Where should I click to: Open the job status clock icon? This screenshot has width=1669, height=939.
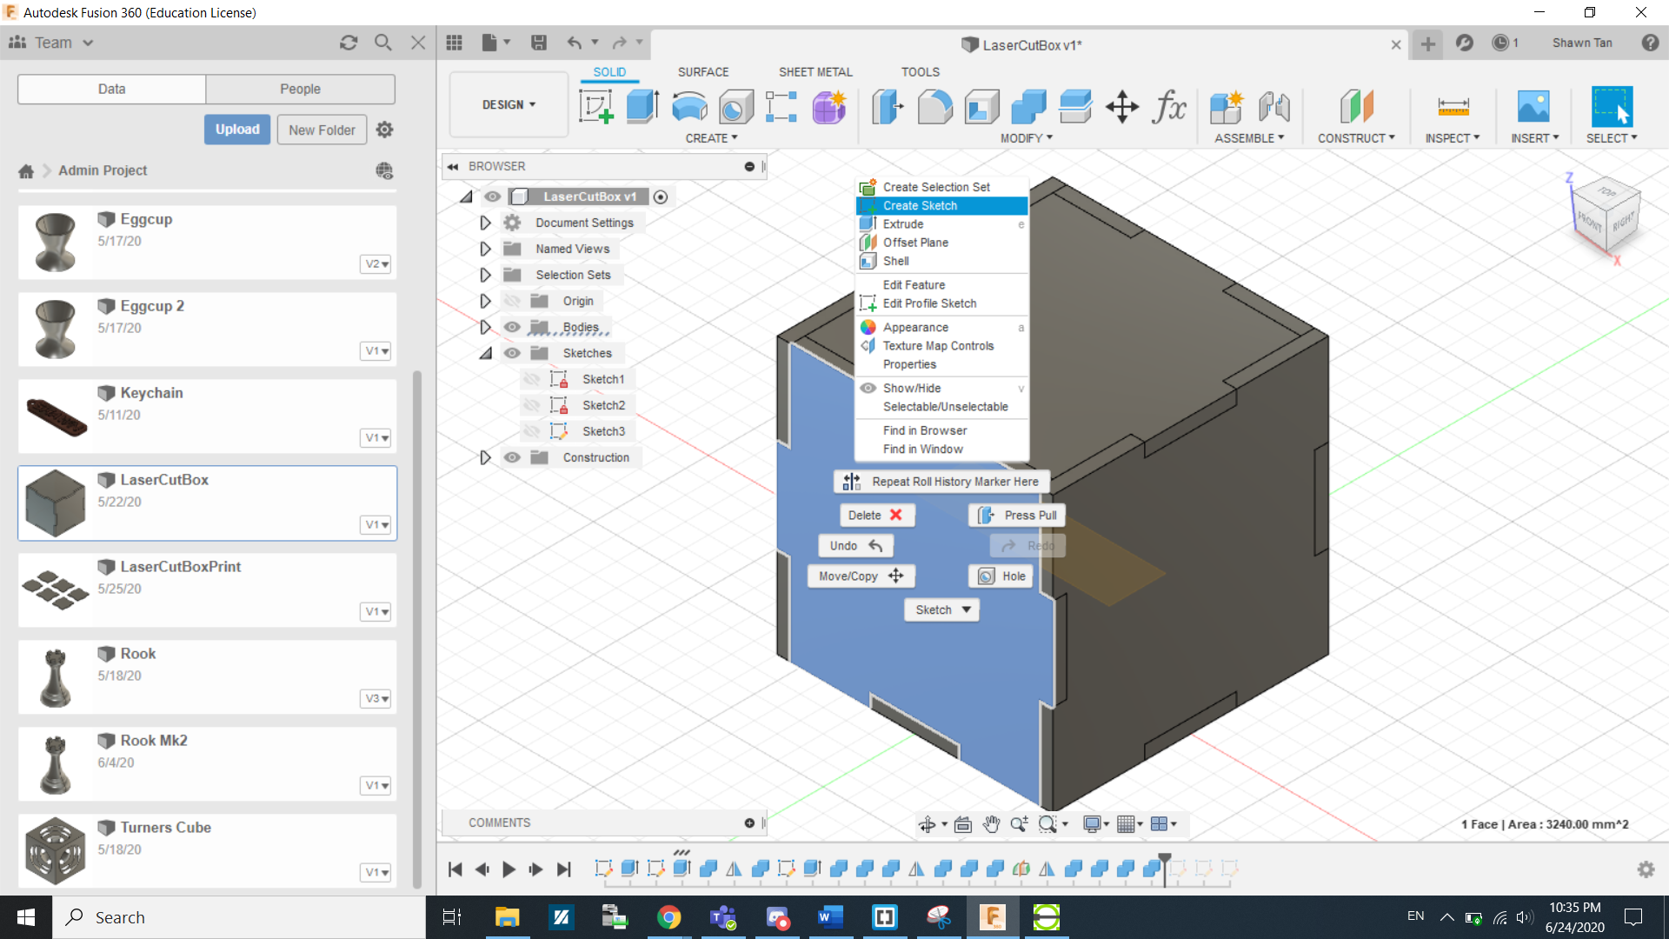click(x=1500, y=43)
